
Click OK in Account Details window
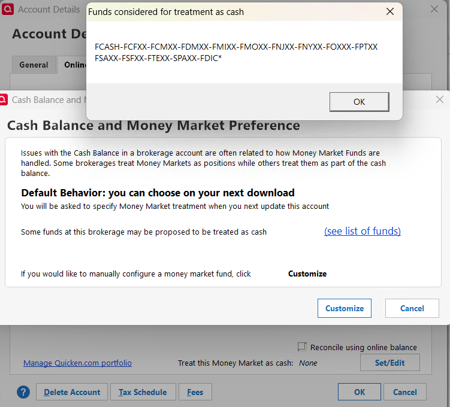coord(360,392)
